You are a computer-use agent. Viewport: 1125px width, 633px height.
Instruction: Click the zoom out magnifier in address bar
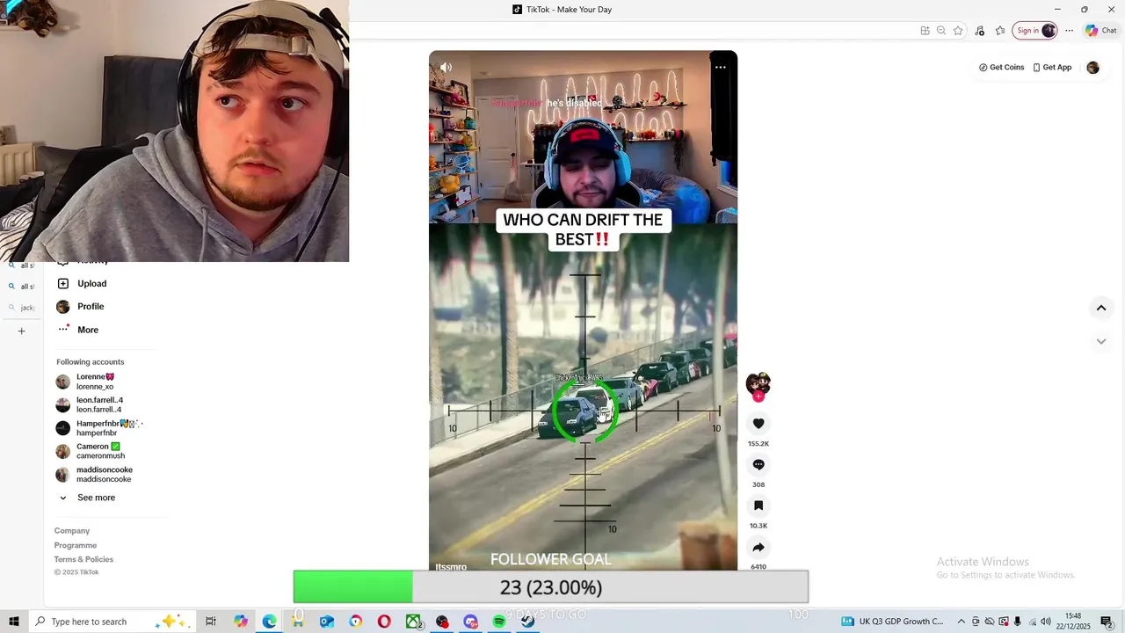click(941, 31)
